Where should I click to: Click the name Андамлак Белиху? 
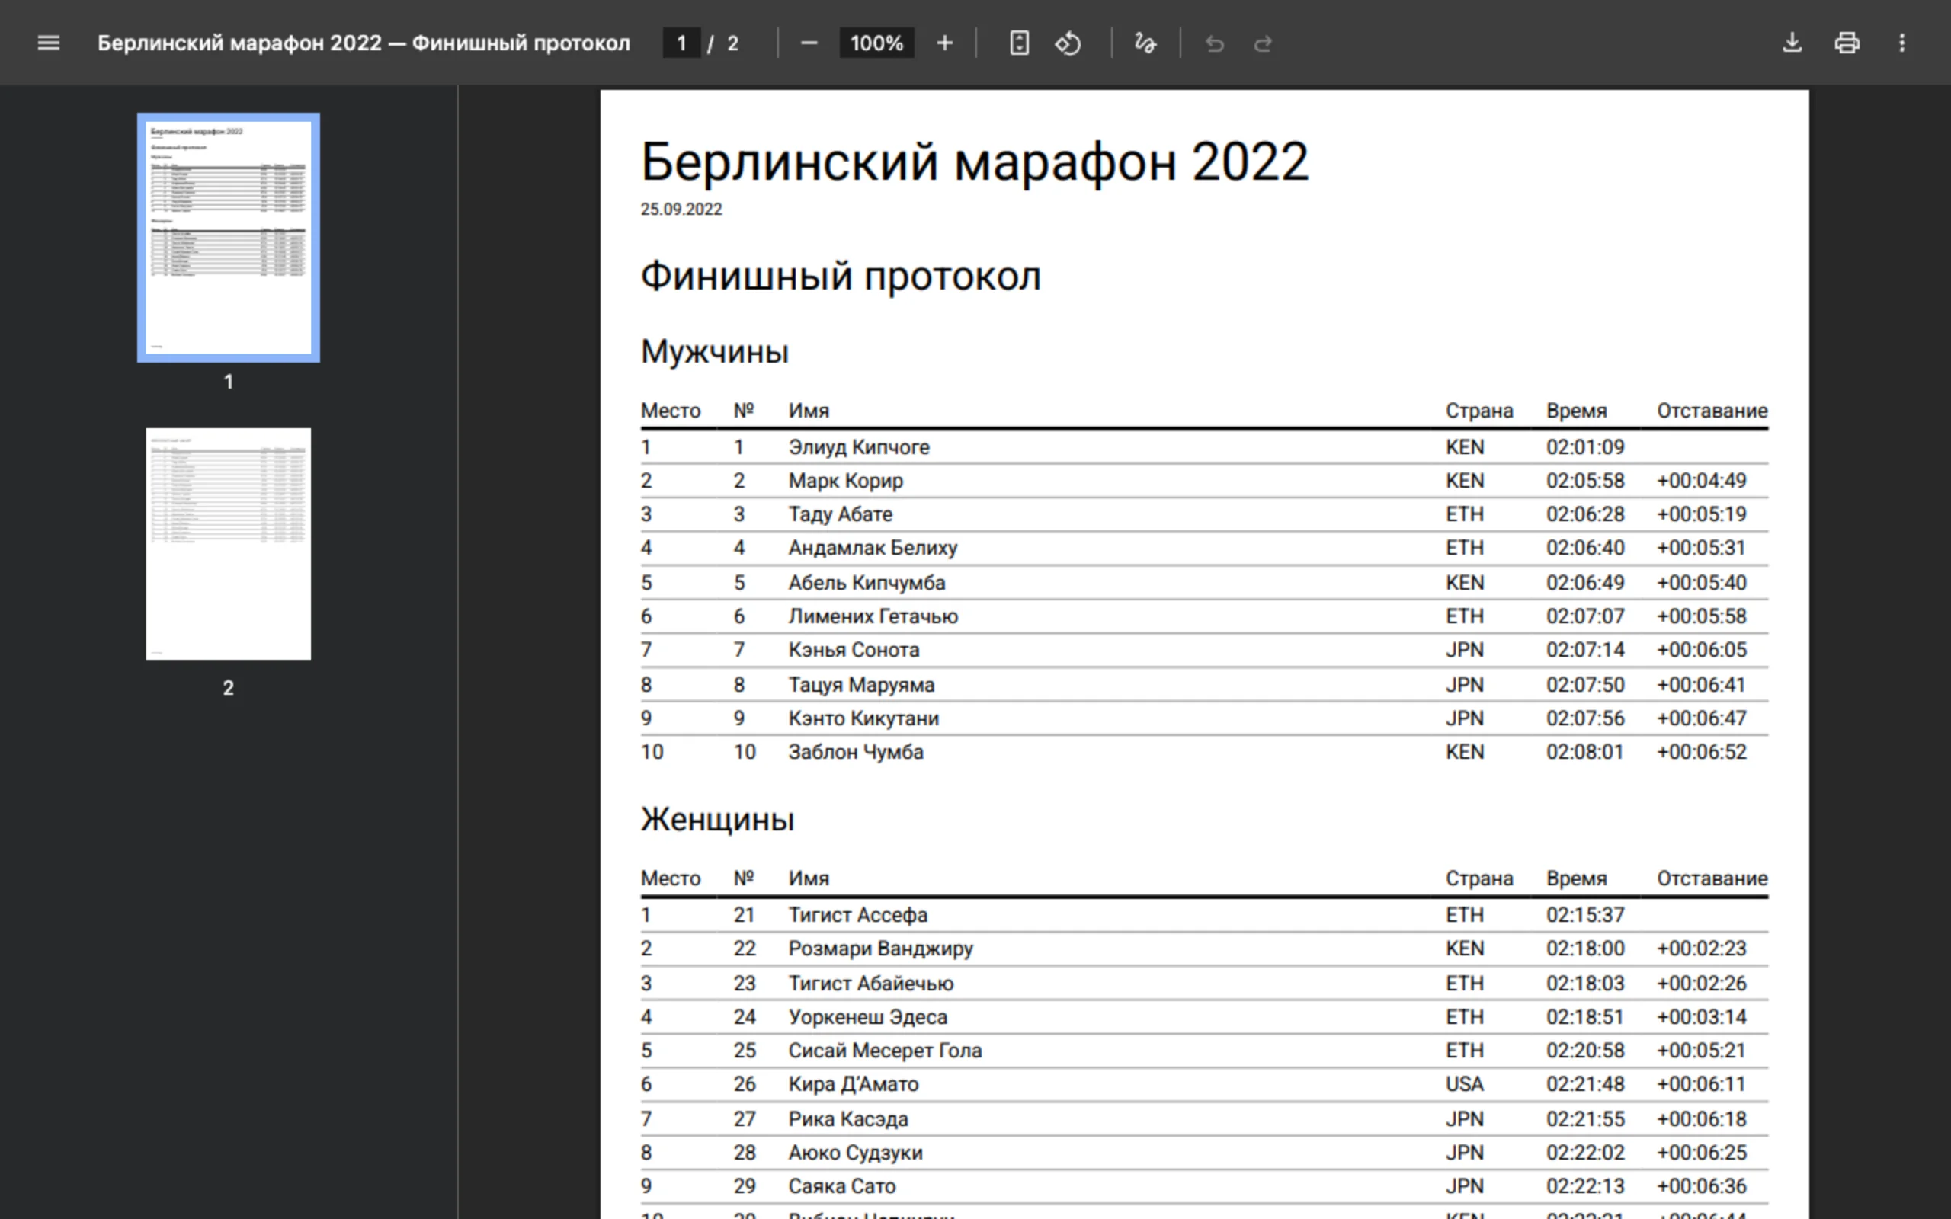[873, 549]
